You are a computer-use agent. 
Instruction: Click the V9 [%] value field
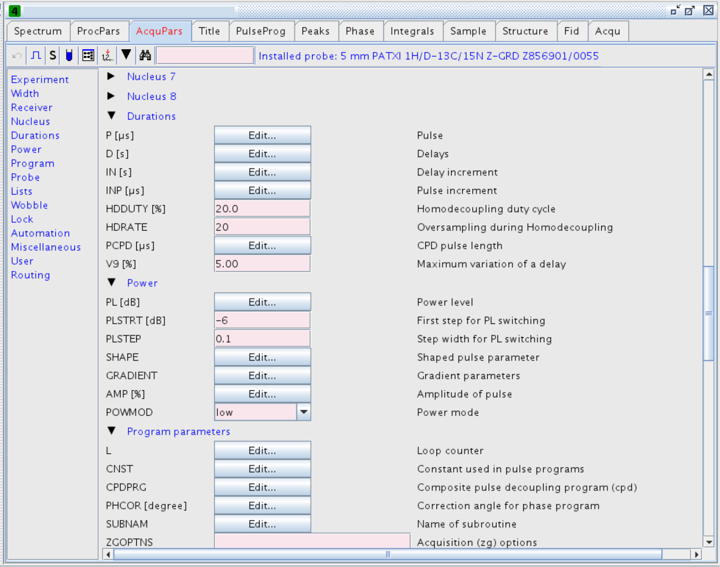tap(262, 264)
